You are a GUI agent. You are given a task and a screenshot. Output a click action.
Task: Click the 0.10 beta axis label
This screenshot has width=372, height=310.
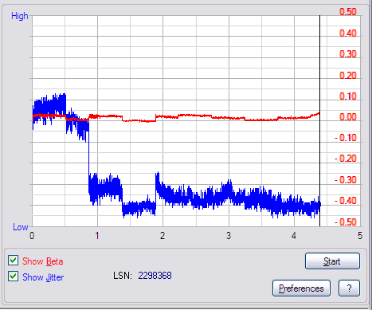pyautogui.click(x=347, y=96)
